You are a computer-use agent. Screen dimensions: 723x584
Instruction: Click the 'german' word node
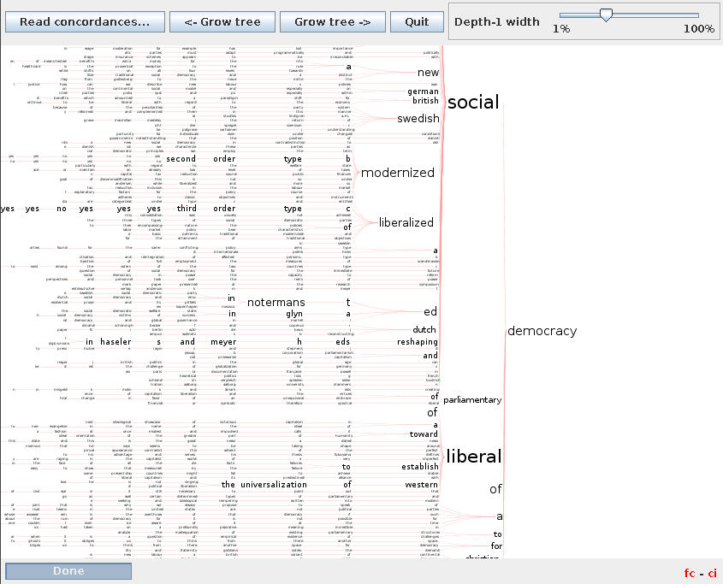point(423,91)
